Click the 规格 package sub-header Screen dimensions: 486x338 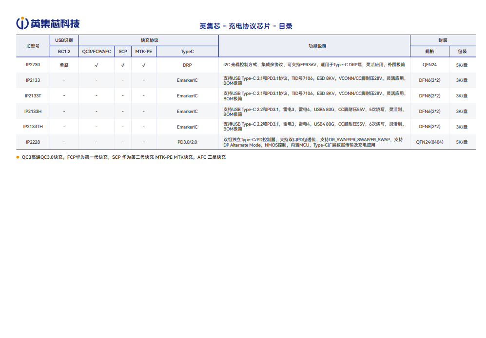[x=429, y=52]
